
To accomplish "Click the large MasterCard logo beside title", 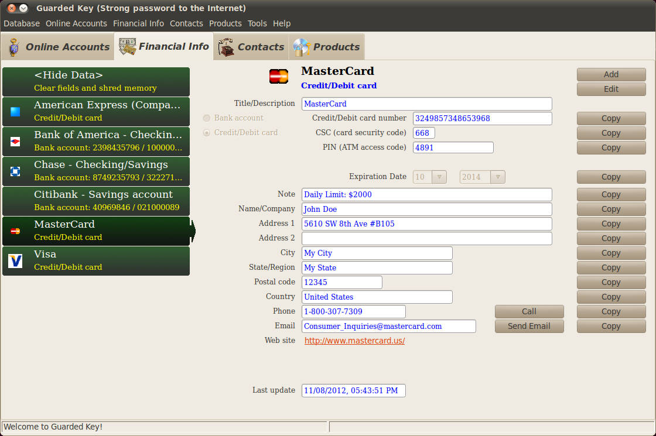I will 279,77.
